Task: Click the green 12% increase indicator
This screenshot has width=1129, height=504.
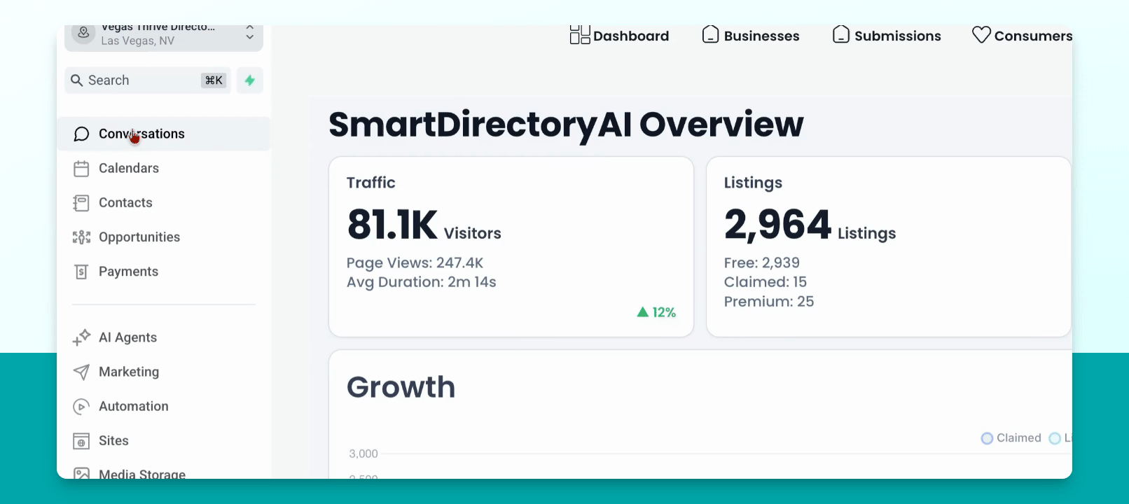Action: coord(656,312)
